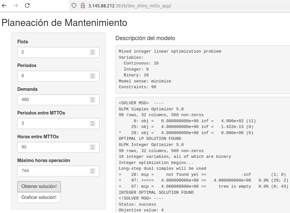Click the insecure connection padlock icon
Viewport: 290px width, 213px height.
click(x=83, y=6)
